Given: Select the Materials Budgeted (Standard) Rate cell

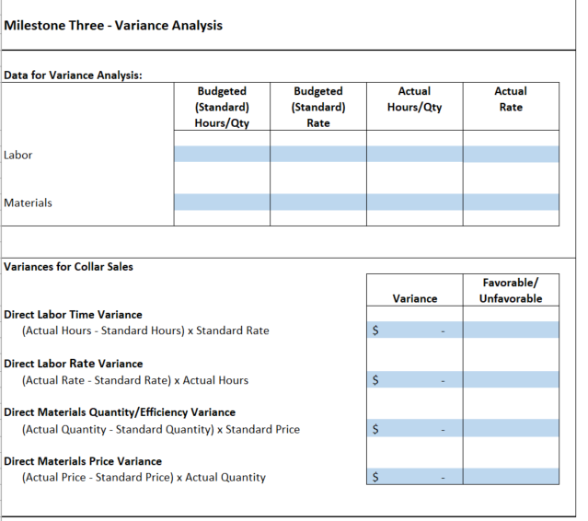Looking at the screenshot, I should [318, 202].
